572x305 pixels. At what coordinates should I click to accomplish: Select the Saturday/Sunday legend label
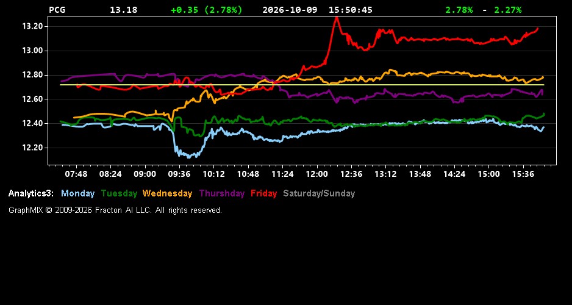(319, 193)
